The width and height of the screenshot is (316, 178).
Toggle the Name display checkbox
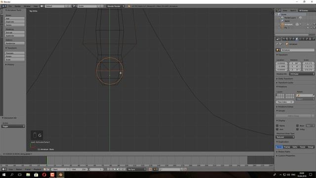277,126
